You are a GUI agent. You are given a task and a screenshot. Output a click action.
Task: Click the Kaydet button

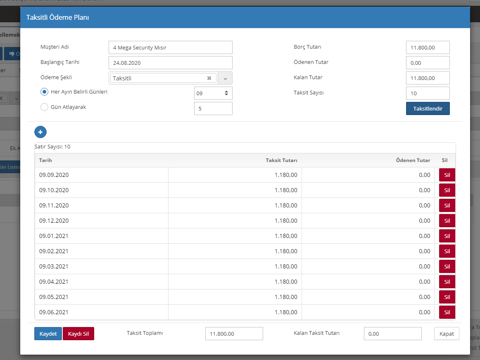pyautogui.click(x=48, y=334)
